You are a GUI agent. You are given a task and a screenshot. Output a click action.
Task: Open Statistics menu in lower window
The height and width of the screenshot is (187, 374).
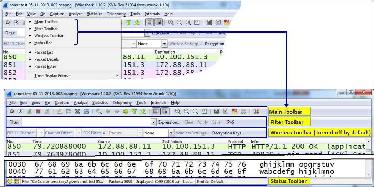coord(100,103)
